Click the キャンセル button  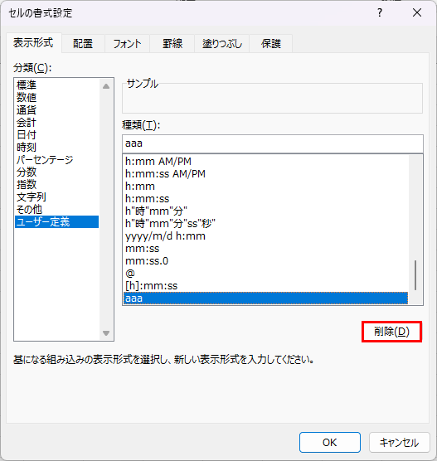pos(400,442)
